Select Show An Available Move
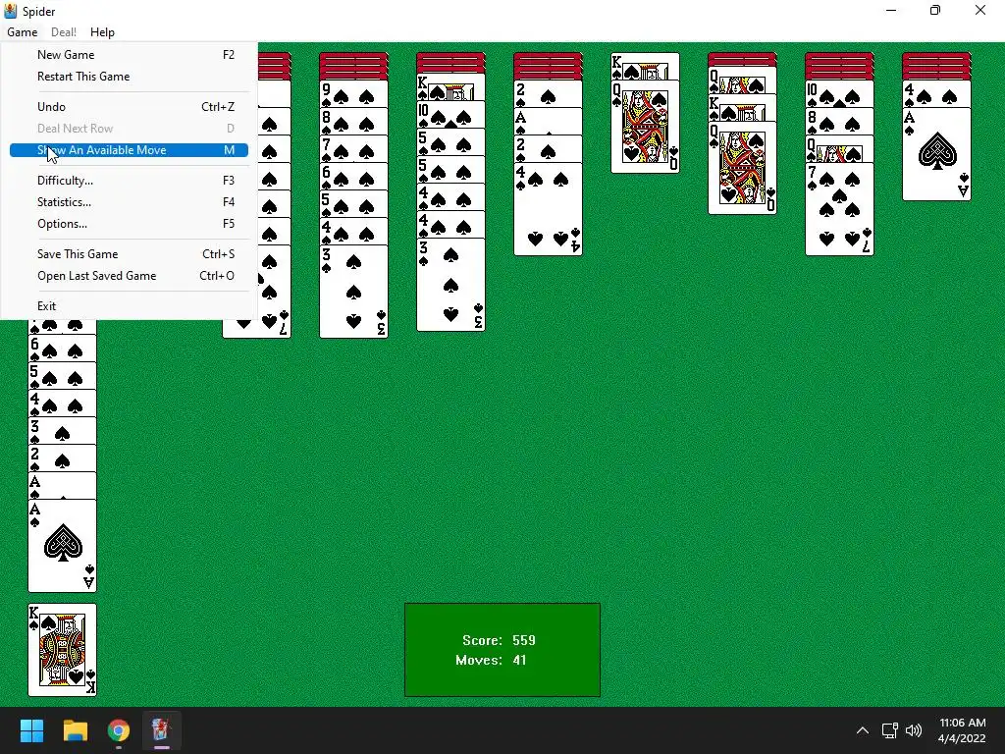The image size is (1005, 754). tap(129, 150)
